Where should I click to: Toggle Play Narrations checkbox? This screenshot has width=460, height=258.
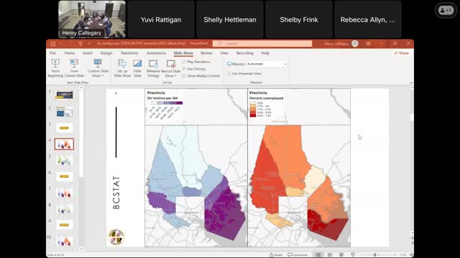(x=184, y=62)
